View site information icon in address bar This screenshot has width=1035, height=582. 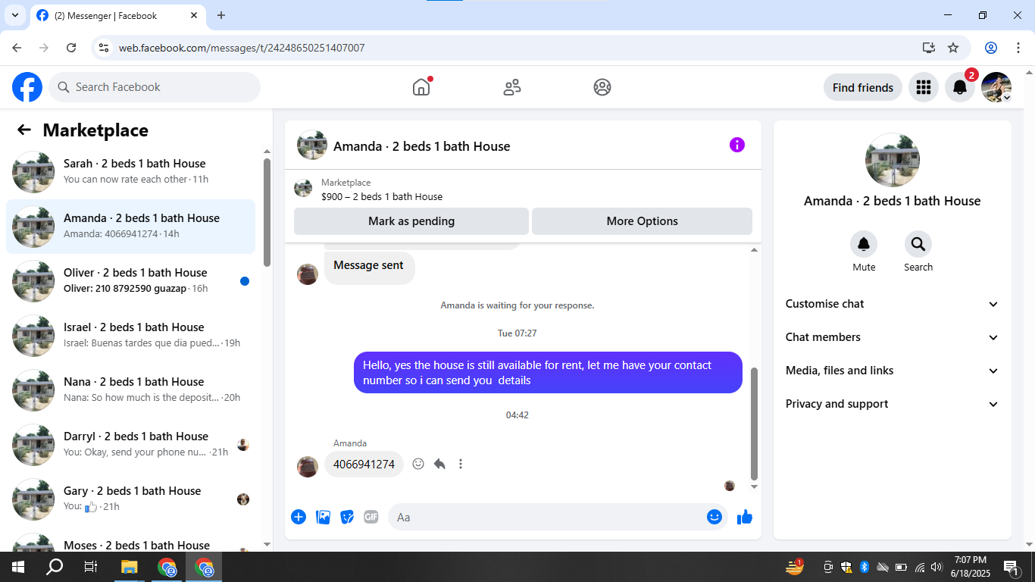coord(105,48)
